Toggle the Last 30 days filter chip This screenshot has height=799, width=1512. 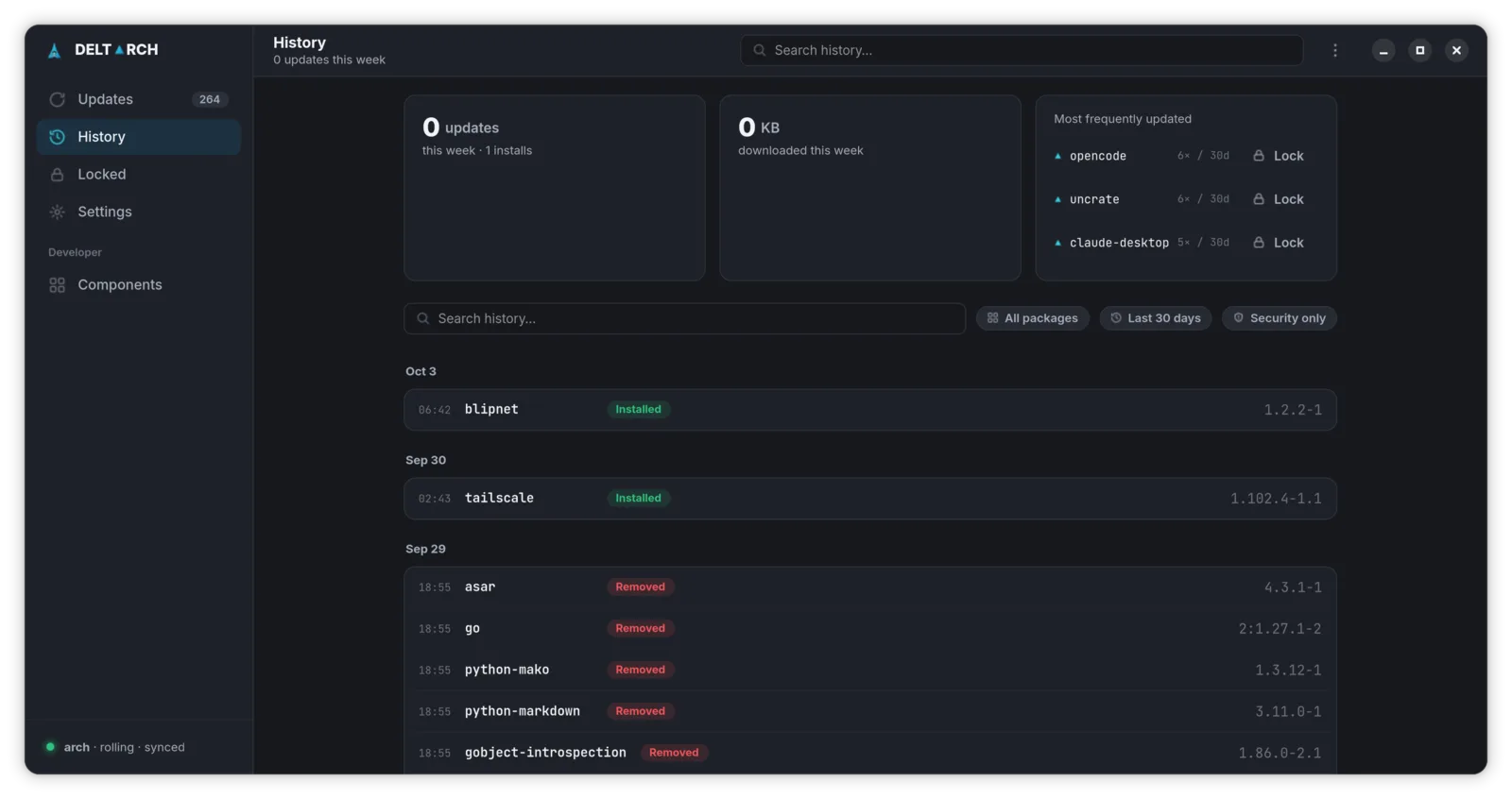click(x=1155, y=318)
